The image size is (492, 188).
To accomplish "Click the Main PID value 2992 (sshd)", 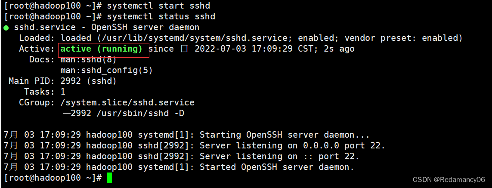I will (89, 81).
